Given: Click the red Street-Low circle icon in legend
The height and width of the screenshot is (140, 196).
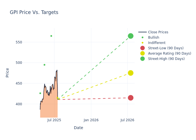Looking at the screenshot, I should [143, 48].
